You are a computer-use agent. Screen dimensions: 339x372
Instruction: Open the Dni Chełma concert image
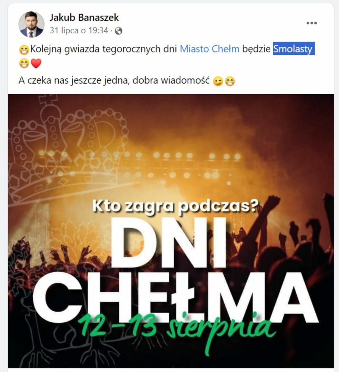(x=171, y=231)
